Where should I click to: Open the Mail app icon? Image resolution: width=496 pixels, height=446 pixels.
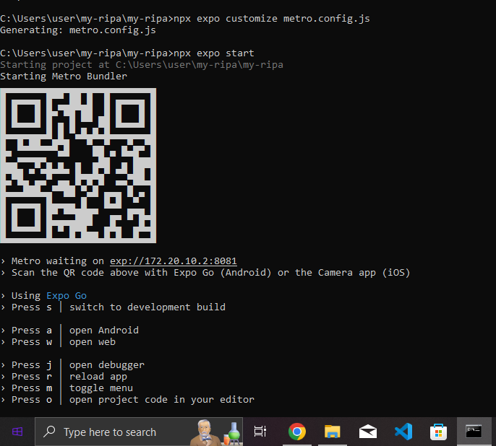pyautogui.click(x=367, y=432)
